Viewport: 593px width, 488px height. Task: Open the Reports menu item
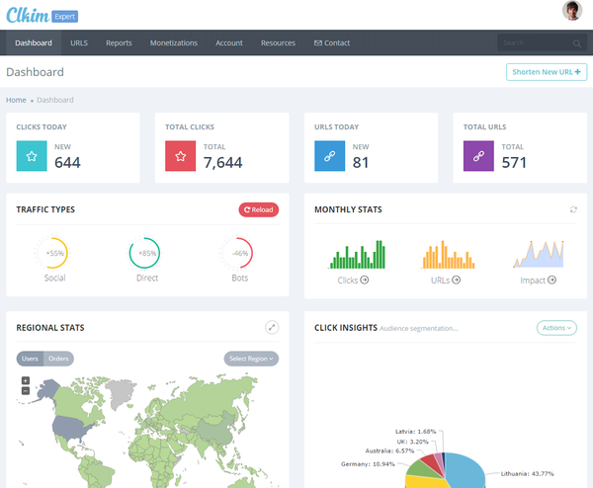(119, 43)
